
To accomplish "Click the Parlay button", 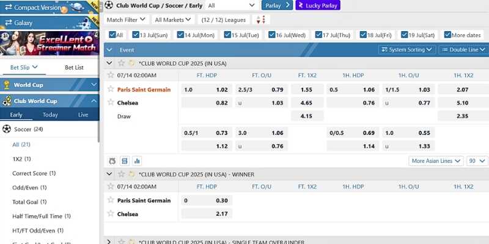I will click(277, 5).
